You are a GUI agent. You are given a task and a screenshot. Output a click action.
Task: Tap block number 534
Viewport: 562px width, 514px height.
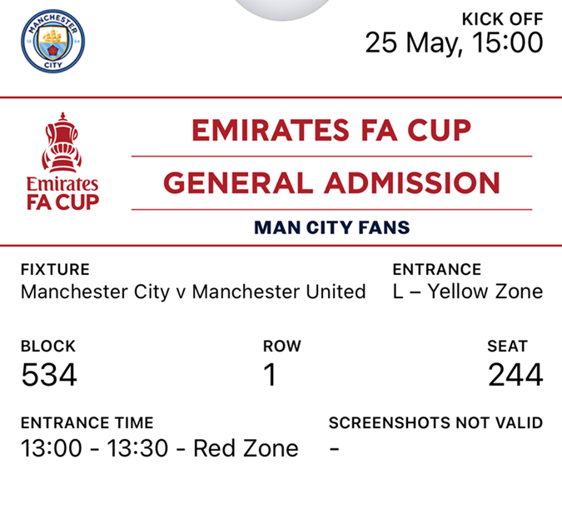click(x=49, y=376)
